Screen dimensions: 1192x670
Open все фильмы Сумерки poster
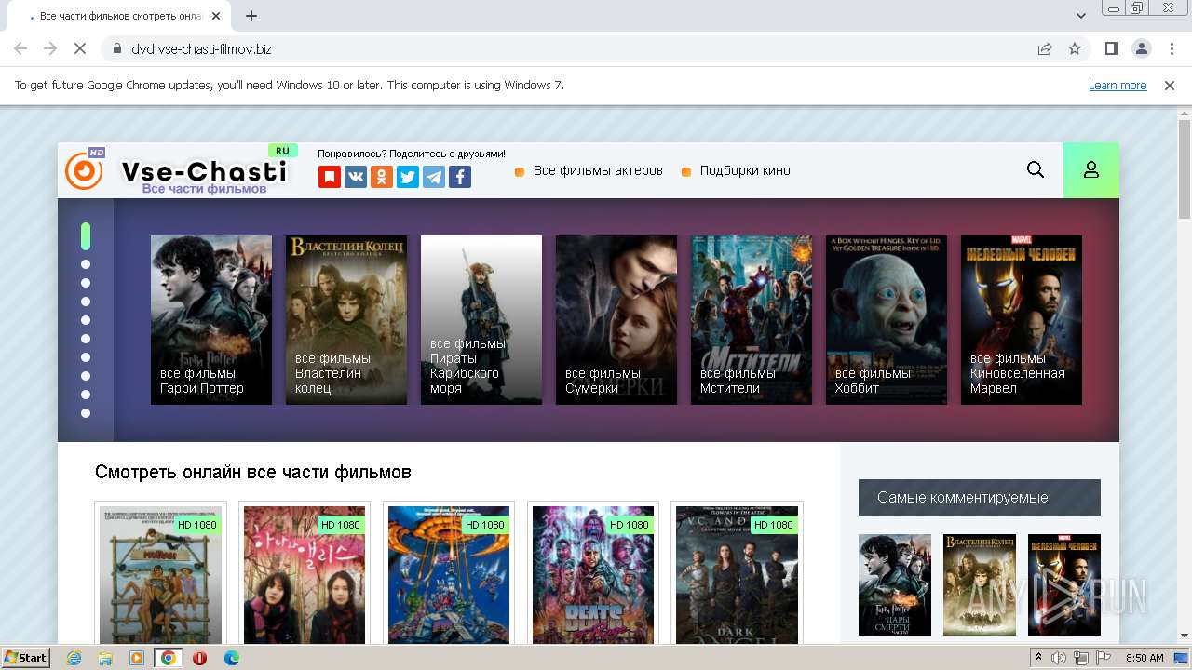[616, 320]
